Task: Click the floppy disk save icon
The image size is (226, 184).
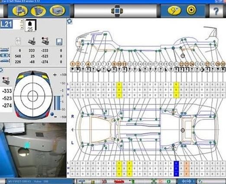Action: 59,42
